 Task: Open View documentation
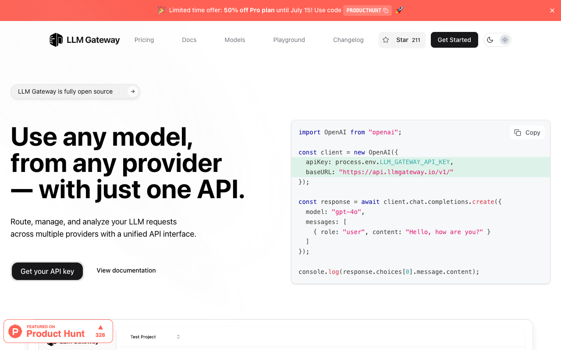[x=126, y=270]
